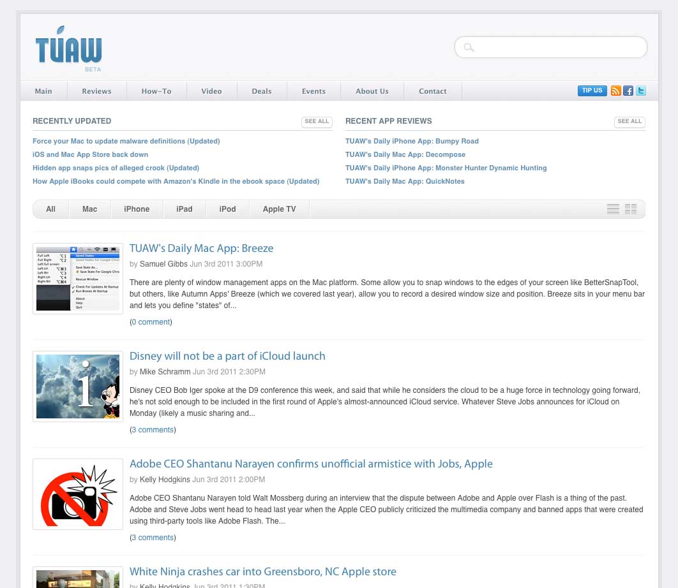Click the TUAW logo
The width and height of the screenshot is (678, 588).
[68, 49]
